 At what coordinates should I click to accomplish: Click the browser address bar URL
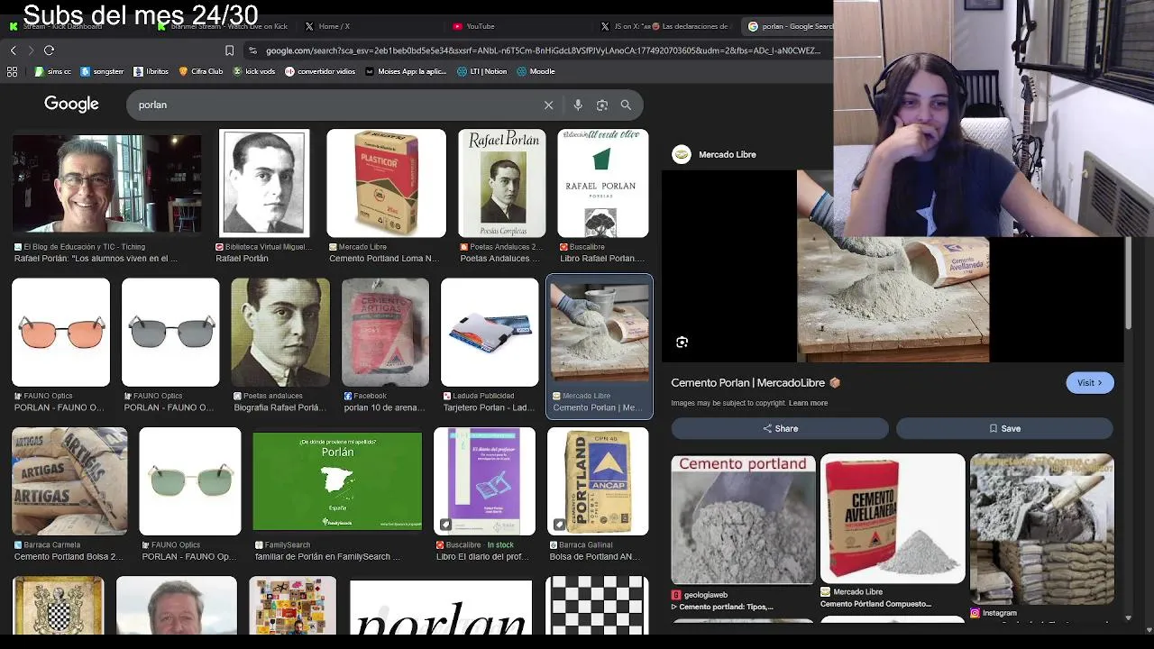543,50
